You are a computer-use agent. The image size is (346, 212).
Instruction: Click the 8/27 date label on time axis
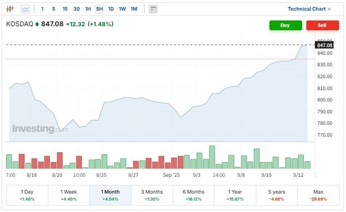133,175
